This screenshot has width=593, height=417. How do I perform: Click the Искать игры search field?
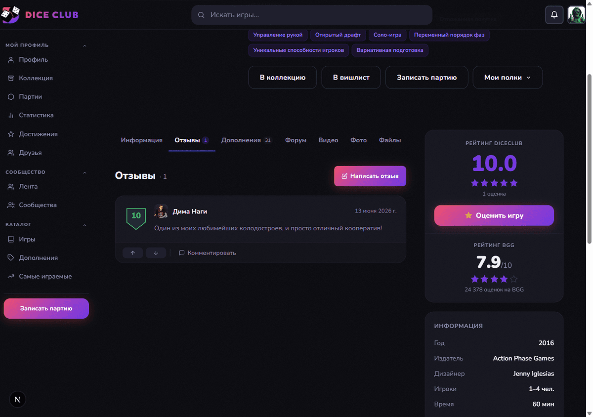pyautogui.click(x=312, y=15)
